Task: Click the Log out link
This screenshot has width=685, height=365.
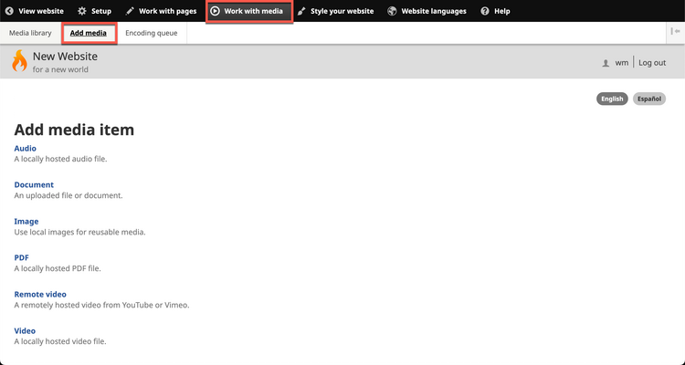Action: click(652, 63)
